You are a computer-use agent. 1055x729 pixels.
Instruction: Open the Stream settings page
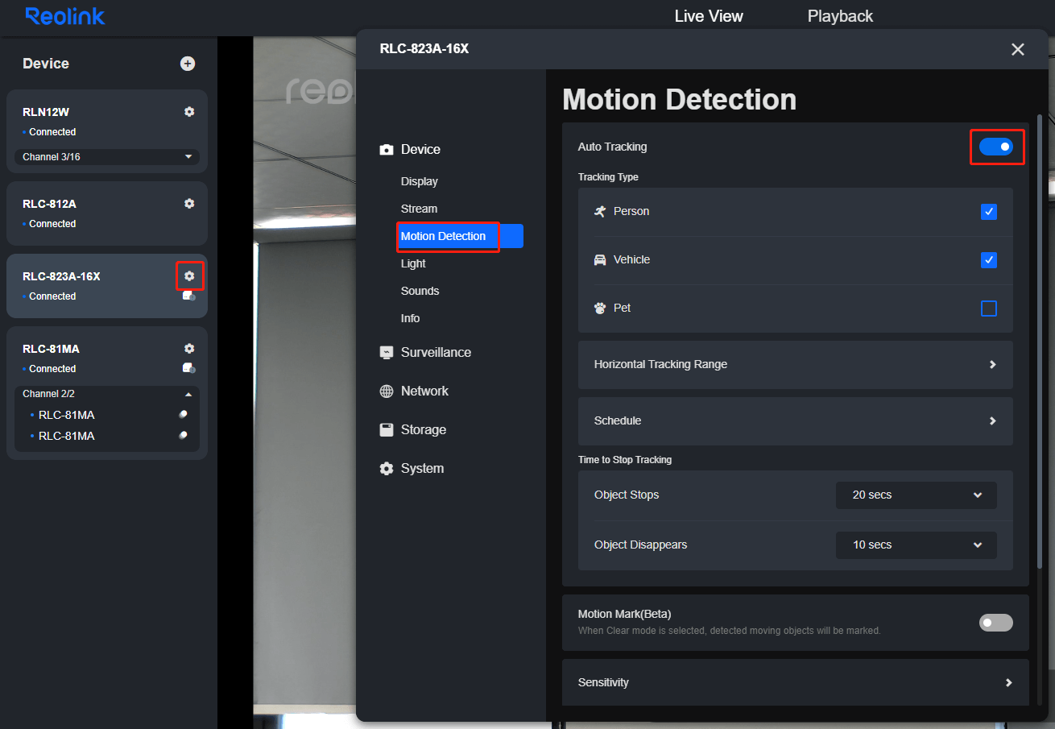420,209
